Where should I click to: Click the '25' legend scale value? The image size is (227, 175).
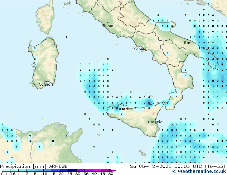(x=69, y=174)
